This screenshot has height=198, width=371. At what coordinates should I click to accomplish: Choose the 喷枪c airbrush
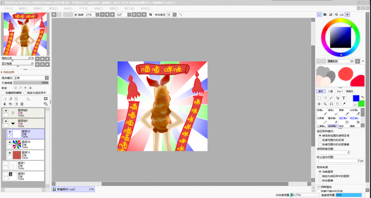coord(333,112)
